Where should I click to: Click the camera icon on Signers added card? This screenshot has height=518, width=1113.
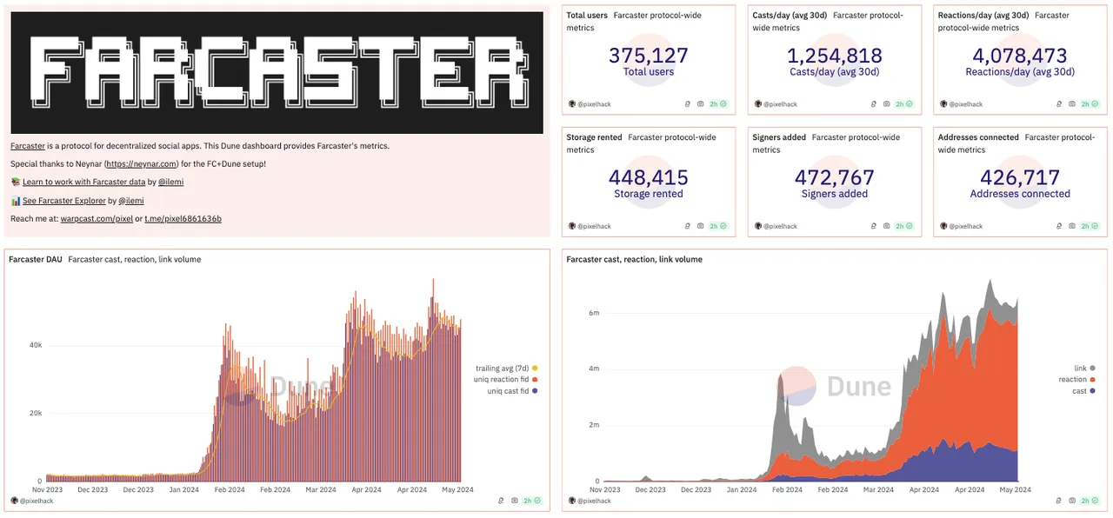886,226
